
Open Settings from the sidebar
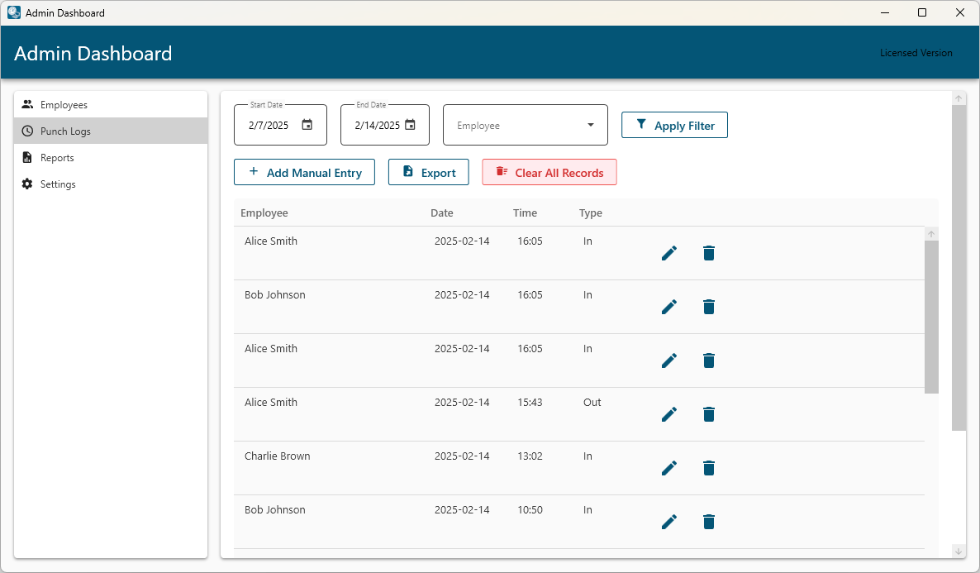(x=58, y=184)
